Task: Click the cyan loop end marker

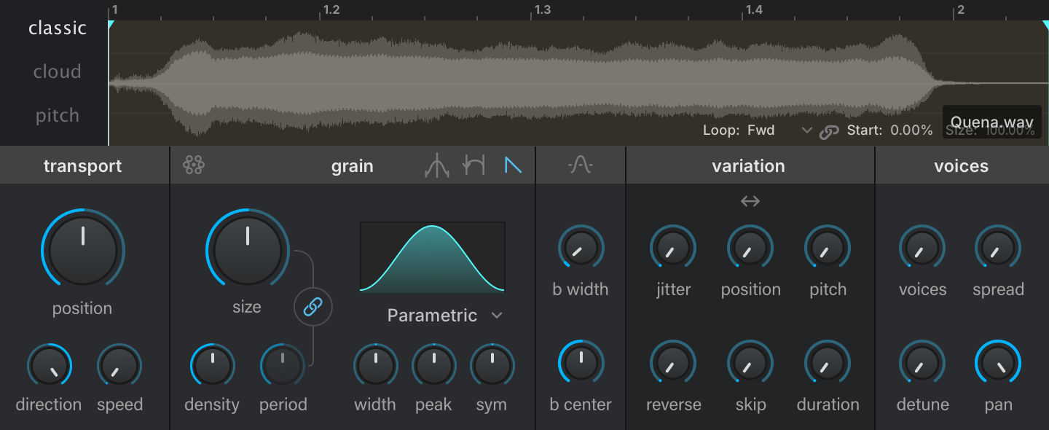Action: [1045, 25]
